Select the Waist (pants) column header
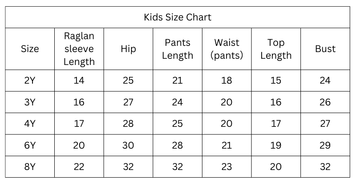Viewport: 356px width, 178px height. tap(227, 49)
